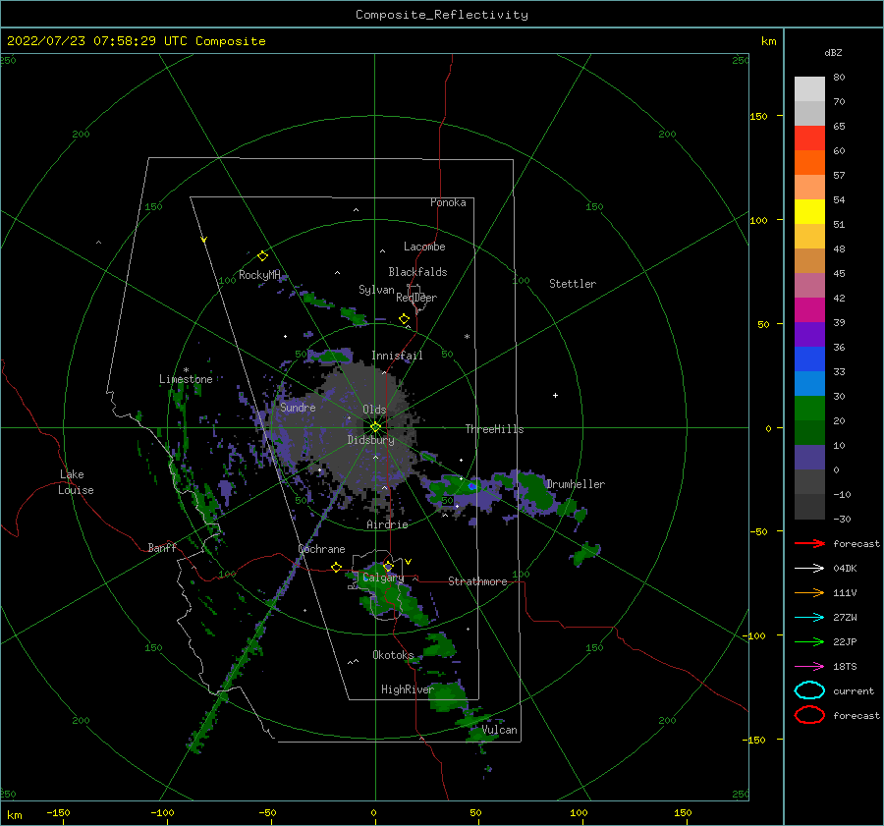Pick the light gray 80 dBZ color swatch

coord(809,88)
